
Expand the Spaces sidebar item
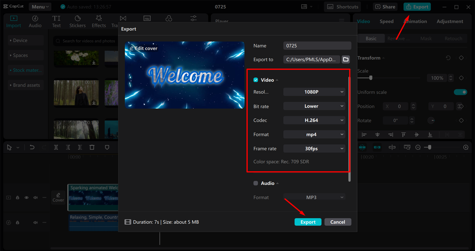tap(26, 55)
